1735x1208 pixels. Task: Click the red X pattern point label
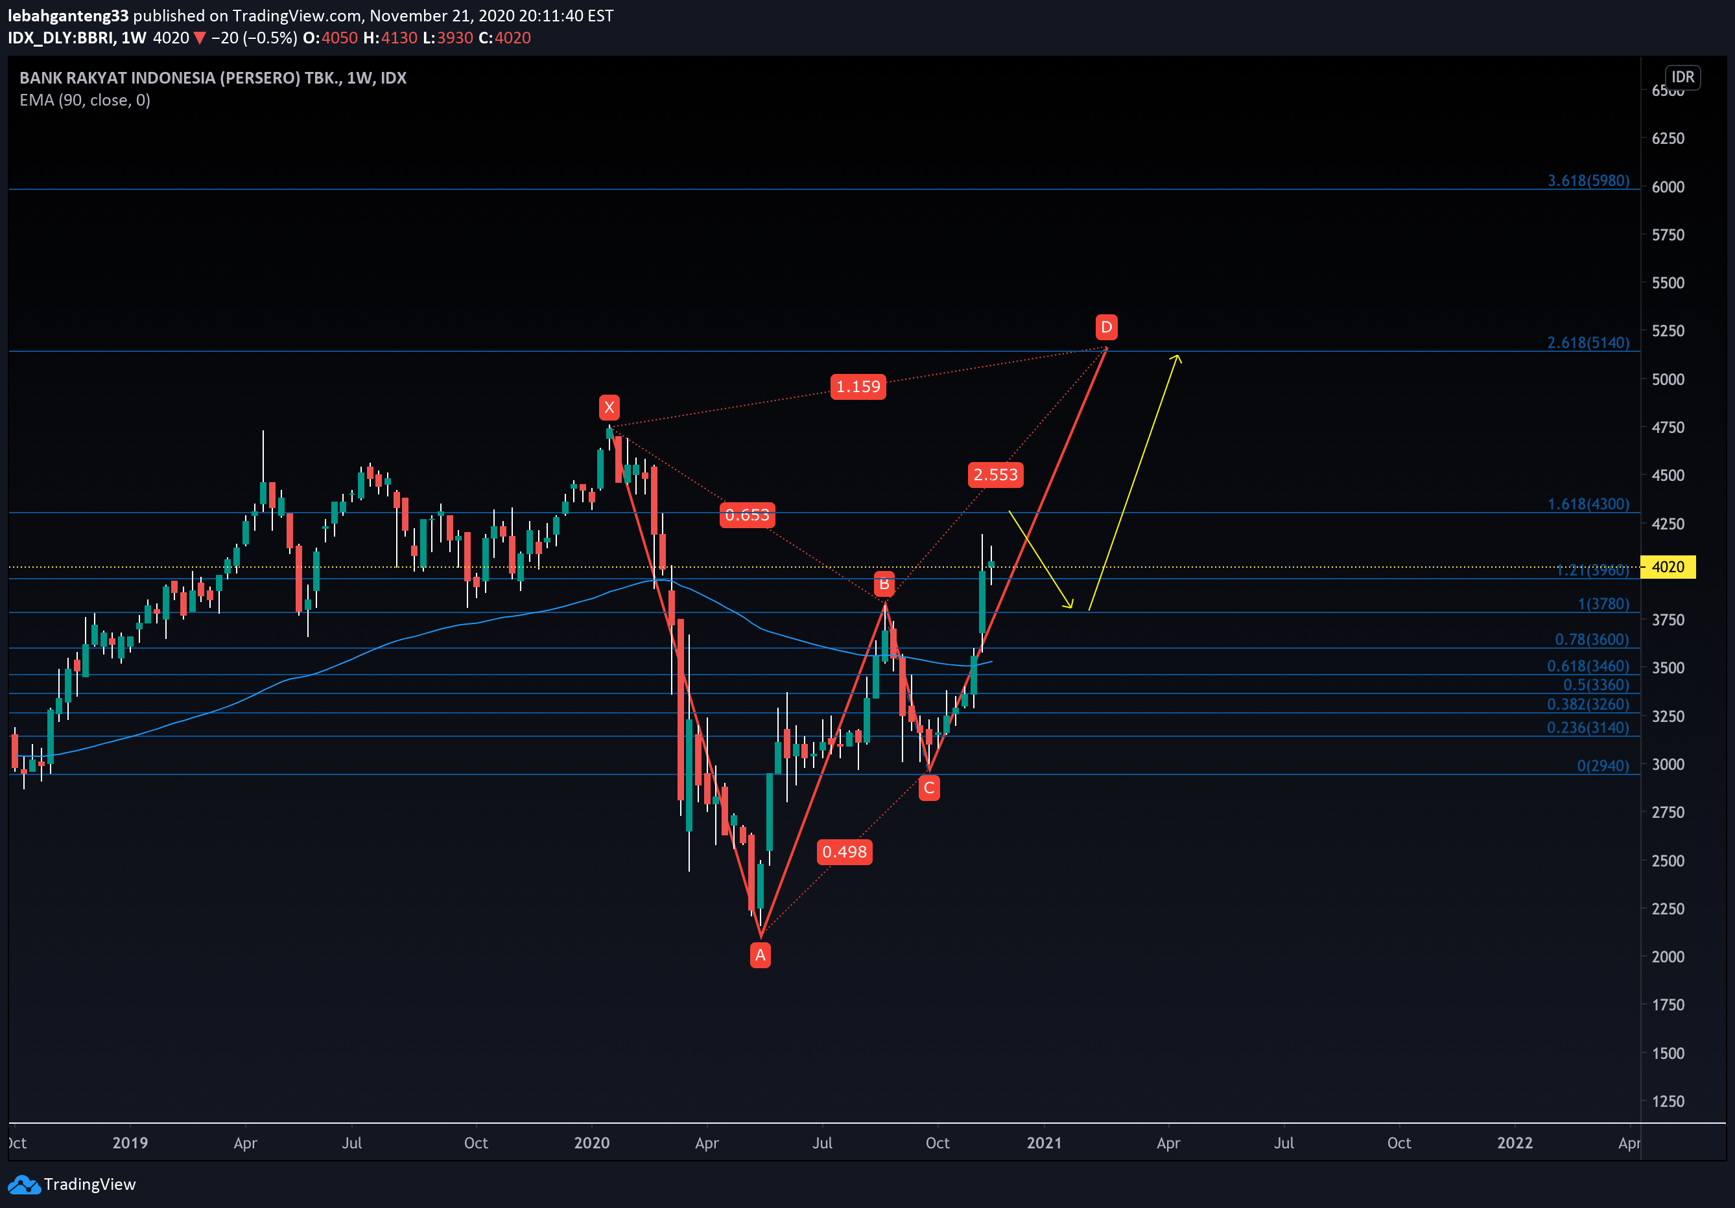(609, 407)
